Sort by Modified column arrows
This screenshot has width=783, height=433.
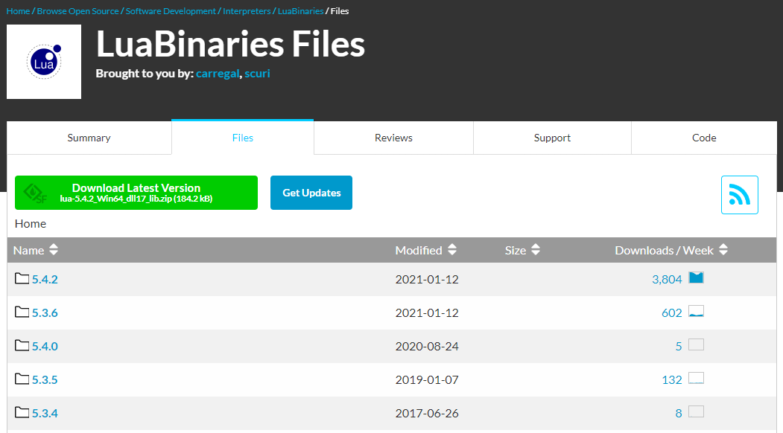[452, 250]
